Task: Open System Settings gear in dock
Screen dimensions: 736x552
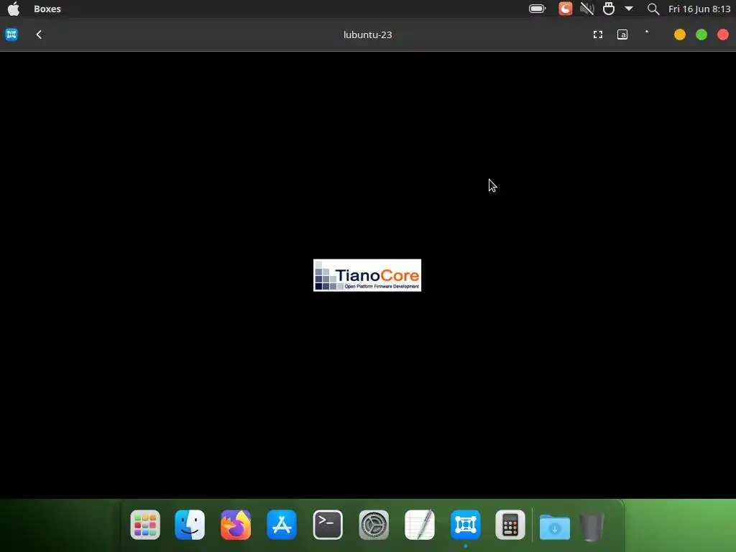Action: pos(374,525)
